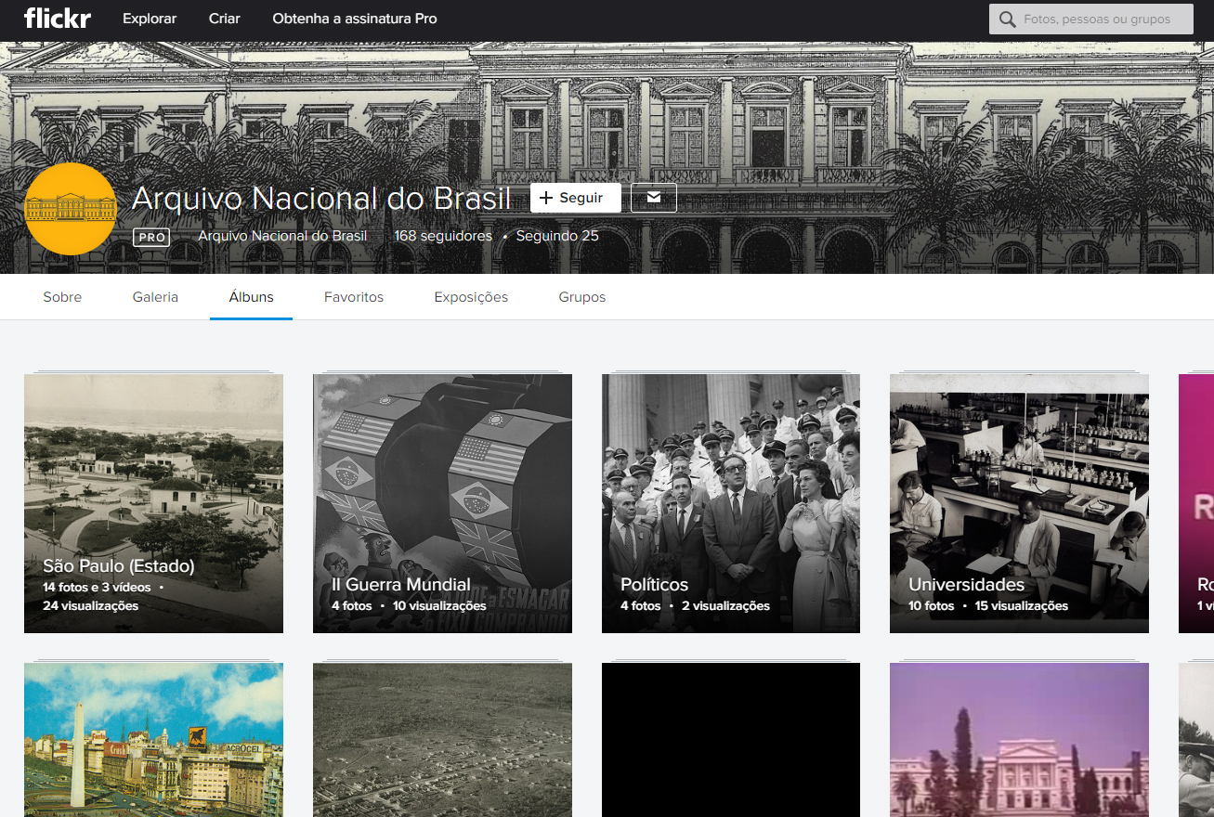Click the 168 seguidores count
Image resolution: width=1214 pixels, height=817 pixels.
pyautogui.click(x=443, y=235)
